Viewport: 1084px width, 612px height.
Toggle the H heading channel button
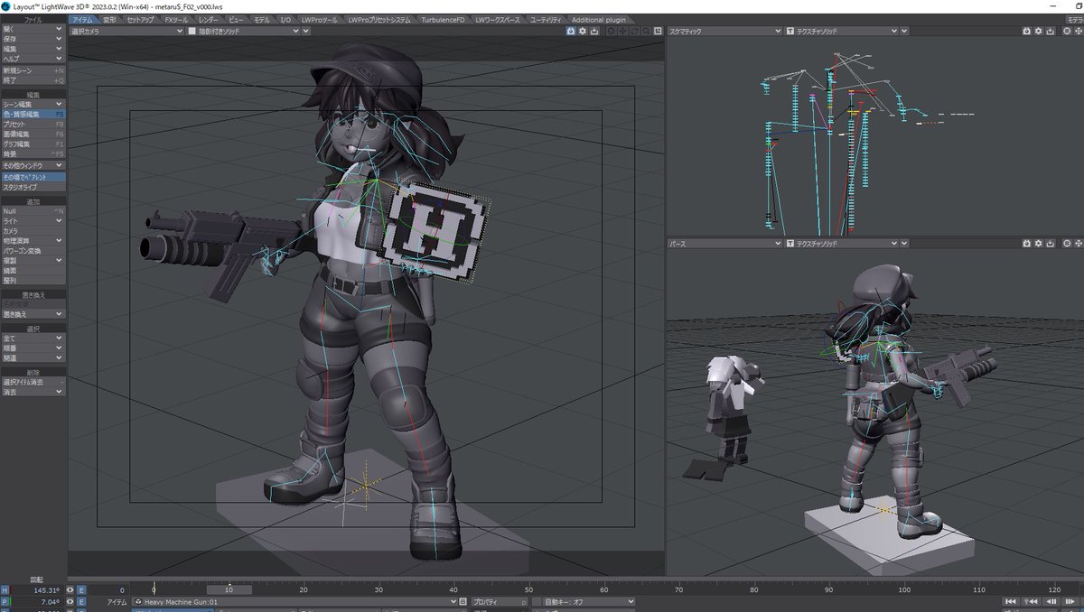[5, 590]
